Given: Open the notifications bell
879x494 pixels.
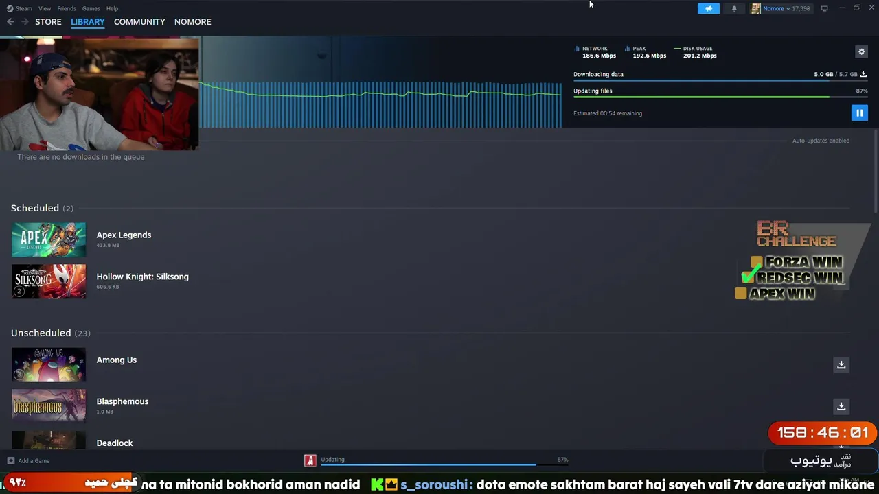Looking at the screenshot, I should point(734,8).
